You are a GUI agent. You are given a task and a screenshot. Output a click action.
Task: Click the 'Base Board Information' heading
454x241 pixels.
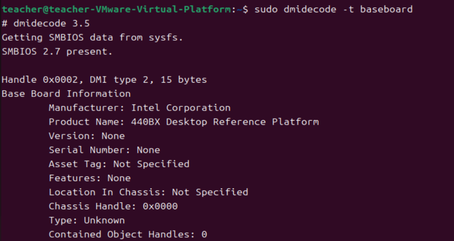point(66,94)
